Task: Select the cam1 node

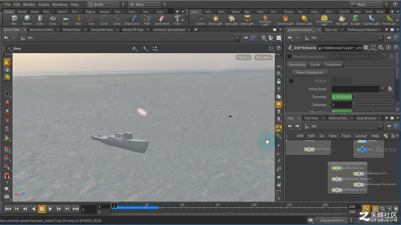Action: 362,149
